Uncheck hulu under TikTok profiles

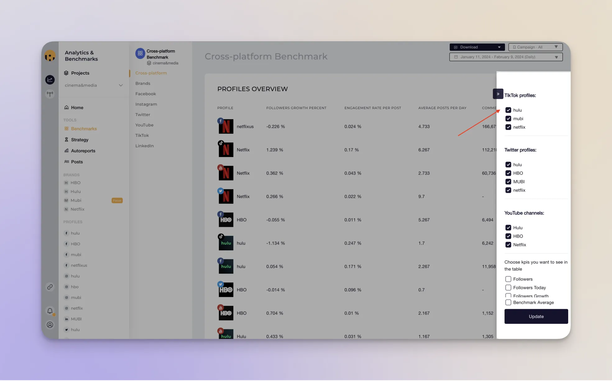click(508, 110)
